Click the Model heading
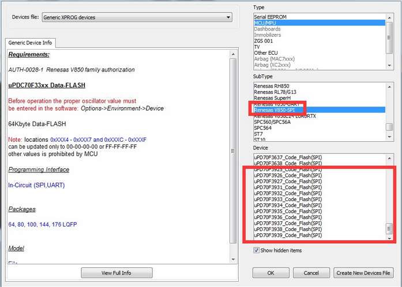The width and height of the screenshot is (402, 287). 16,248
